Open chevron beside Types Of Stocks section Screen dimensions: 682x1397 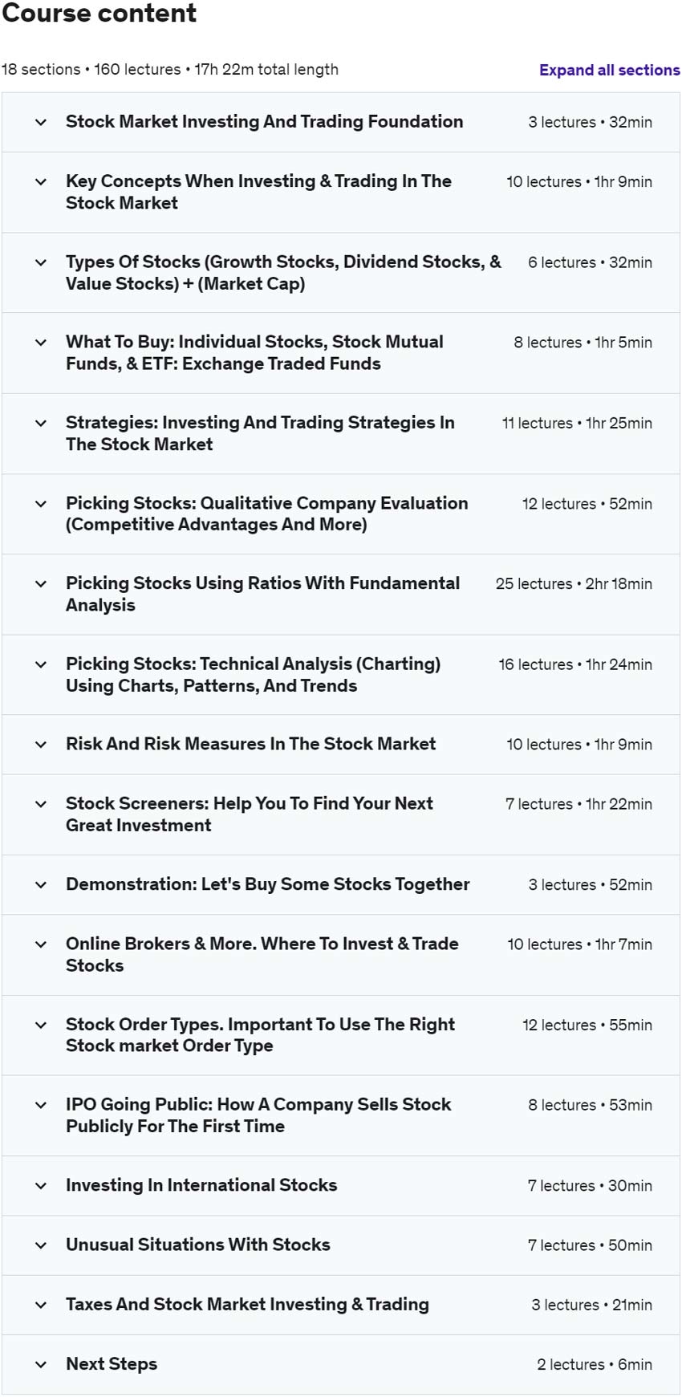click(x=41, y=262)
